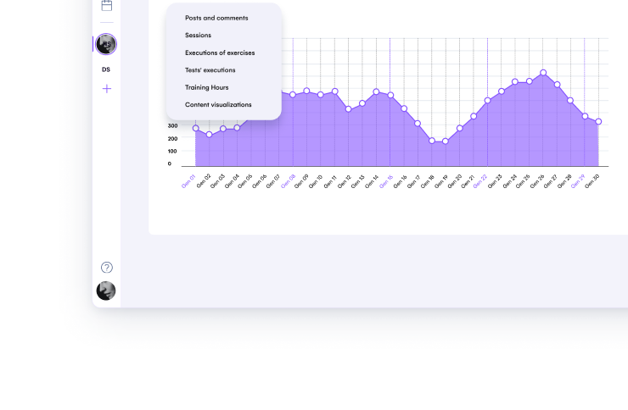Screen dimensions: 628x410
Task: Click the DS label under avatar
Action: pos(106,69)
